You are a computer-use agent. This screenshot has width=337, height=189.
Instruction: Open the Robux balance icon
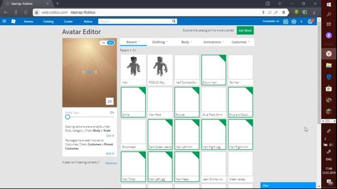click(294, 22)
